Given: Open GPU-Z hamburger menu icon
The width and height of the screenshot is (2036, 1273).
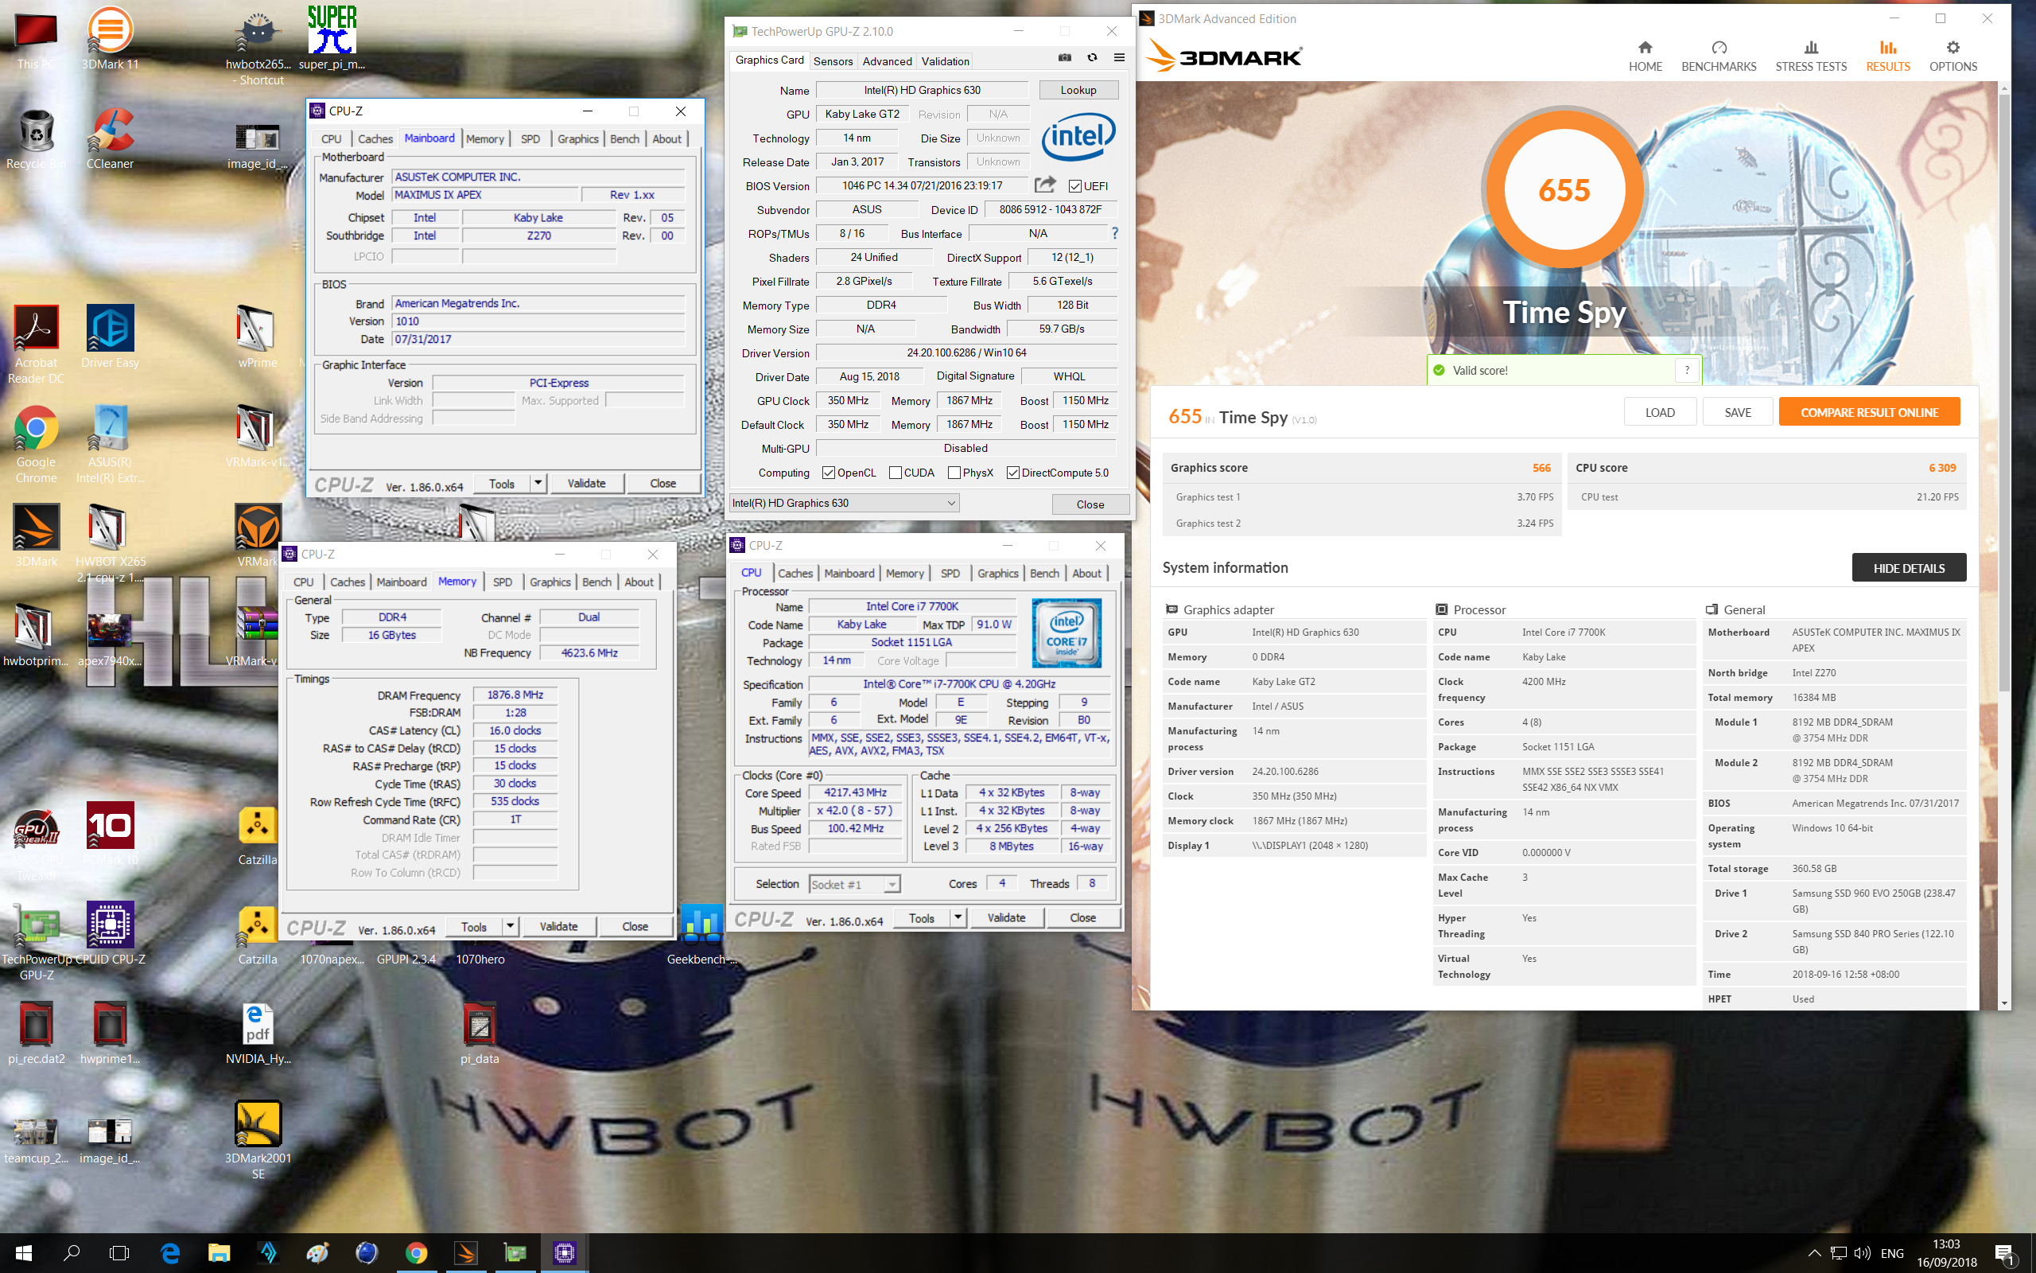Looking at the screenshot, I should click(1119, 58).
